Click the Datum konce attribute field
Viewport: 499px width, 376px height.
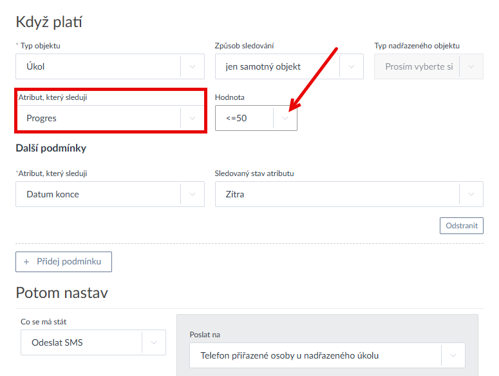coord(97,194)
